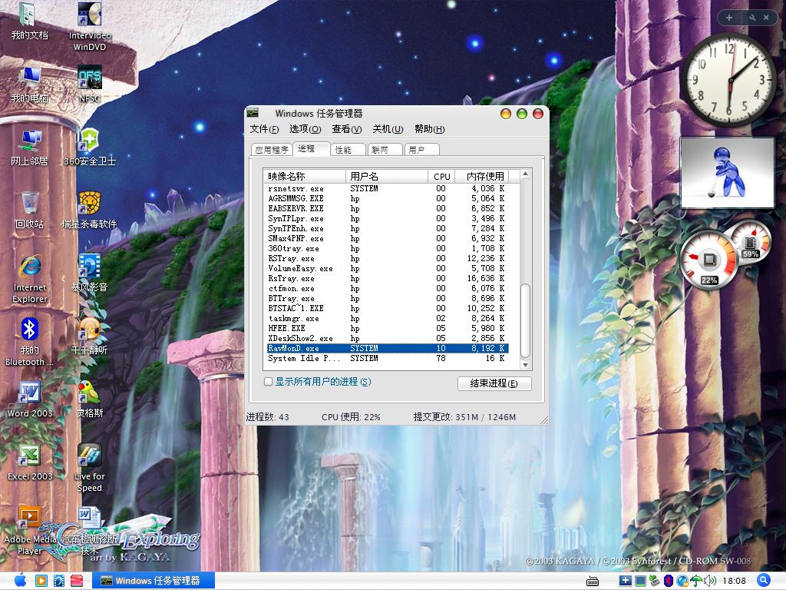Image resolution: width=786 pixels, height=590 pixels.
Task: Select the XDeskShow2.exe process row
Action: pos(388,339)
